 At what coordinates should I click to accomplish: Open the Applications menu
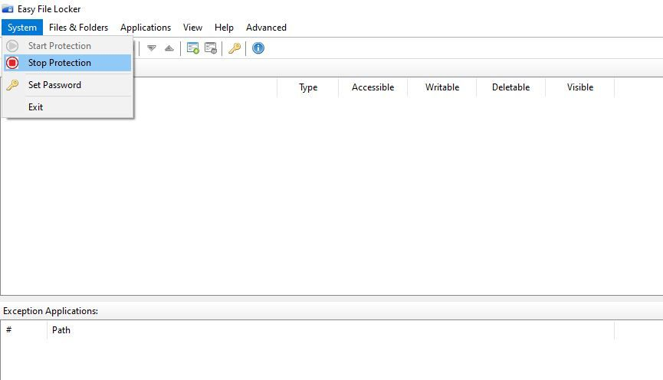click(x=146, y=28)
